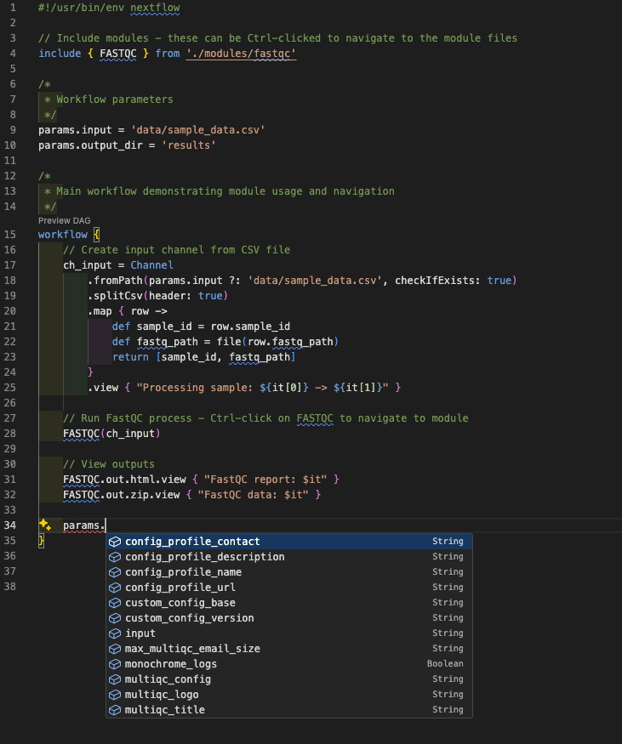Screen dimensions: 622x744
Task: Select config_profile_contact from autocomplete
Action: point(289,542)
